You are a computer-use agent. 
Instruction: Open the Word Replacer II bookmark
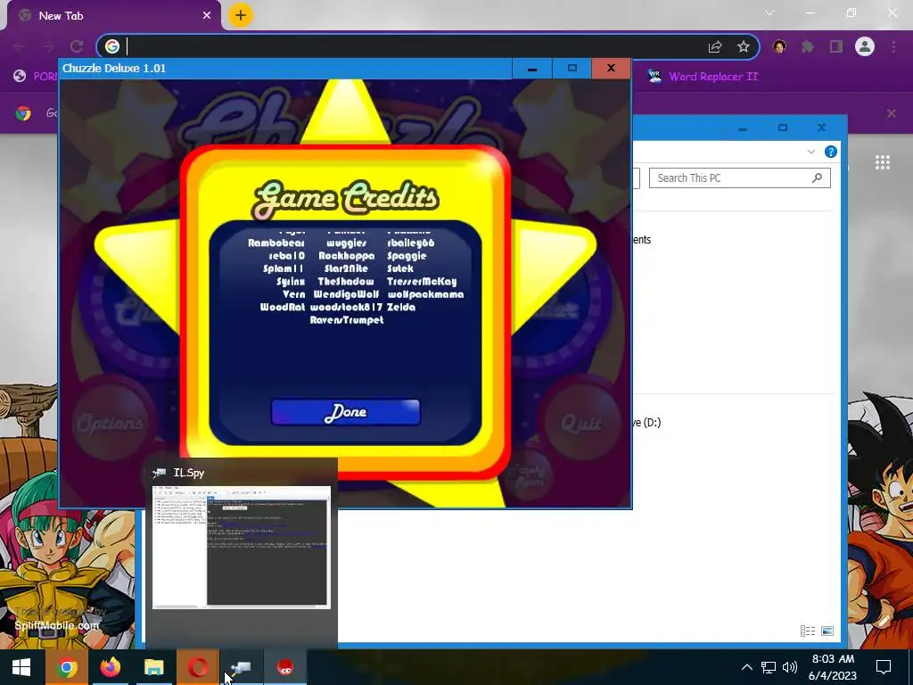[x=703, y=77]
